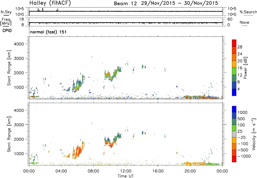
Task: Click the 10:00 backscatter band in the power panel
Action: pos(113,74)
